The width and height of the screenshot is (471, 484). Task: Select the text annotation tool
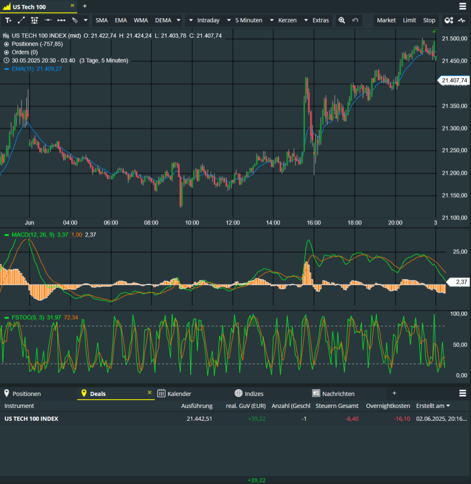(8, 20)
